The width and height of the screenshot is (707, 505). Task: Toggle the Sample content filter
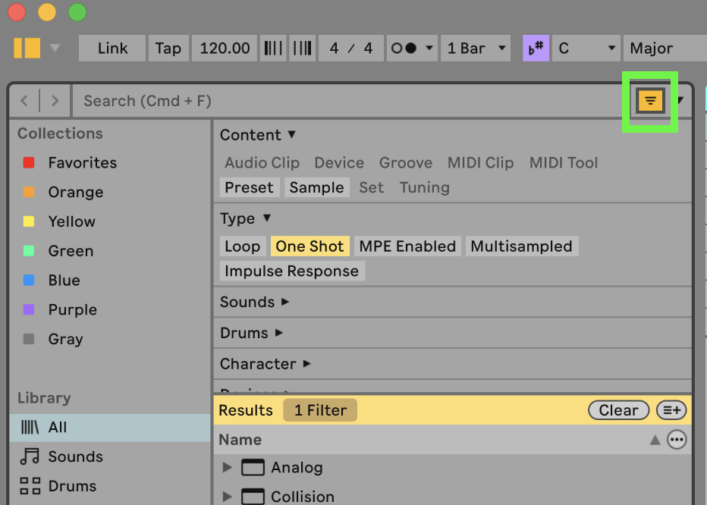[x=316, y=187]
